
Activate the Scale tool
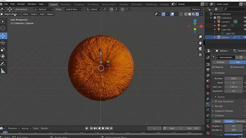coord(3,49)
